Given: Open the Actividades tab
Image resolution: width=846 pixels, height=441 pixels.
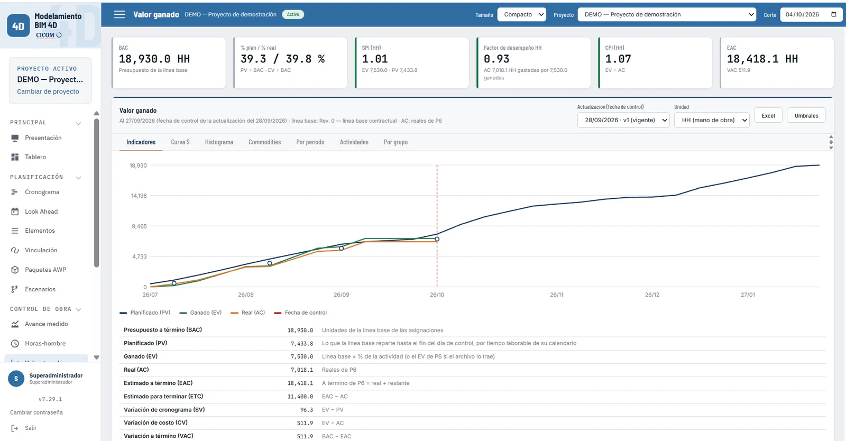Looking at the screenshot, I should point(354,142).
